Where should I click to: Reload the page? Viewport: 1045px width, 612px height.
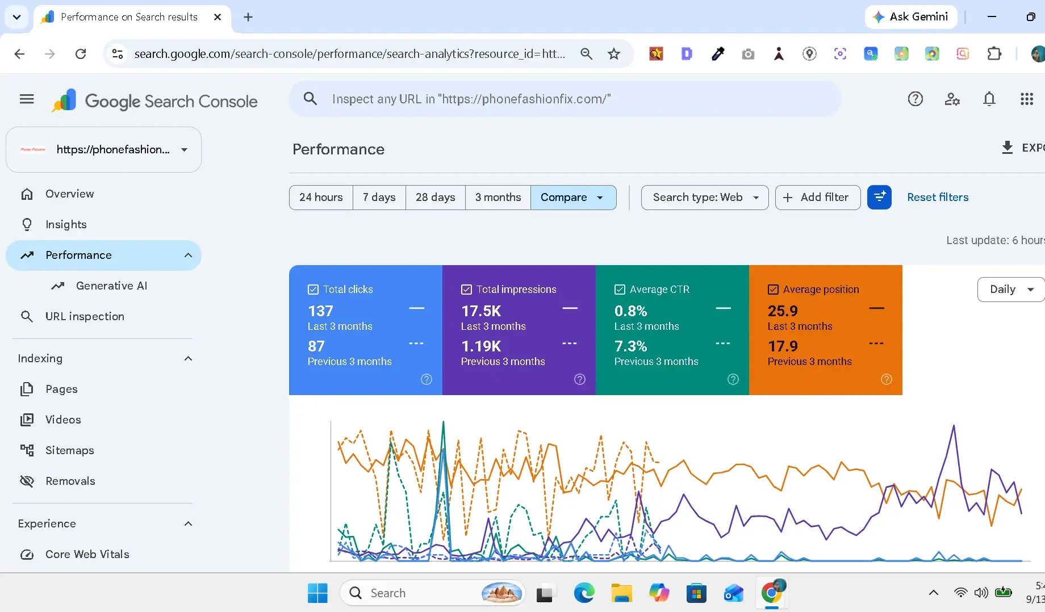[81, 54]
